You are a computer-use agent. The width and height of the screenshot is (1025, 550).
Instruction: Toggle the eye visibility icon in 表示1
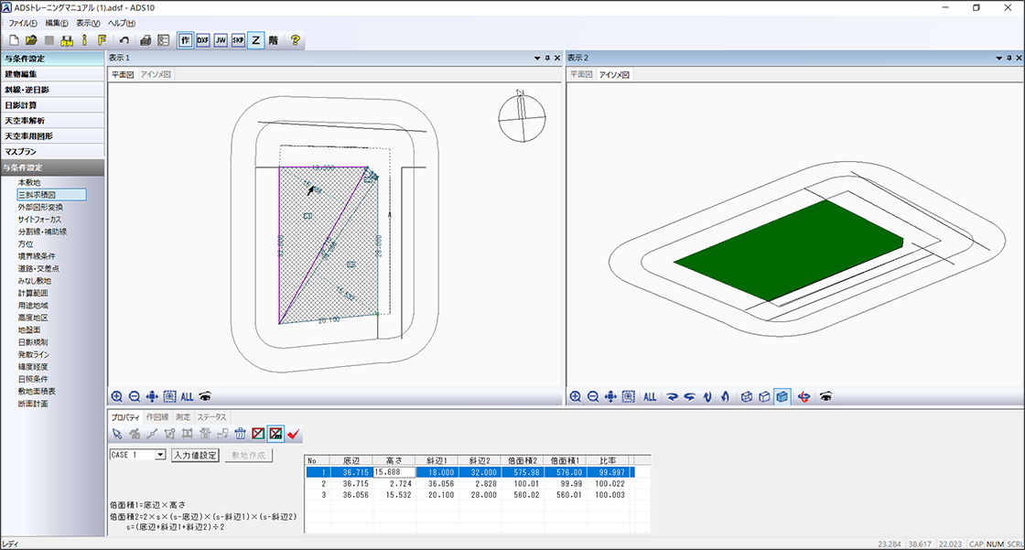205,396
